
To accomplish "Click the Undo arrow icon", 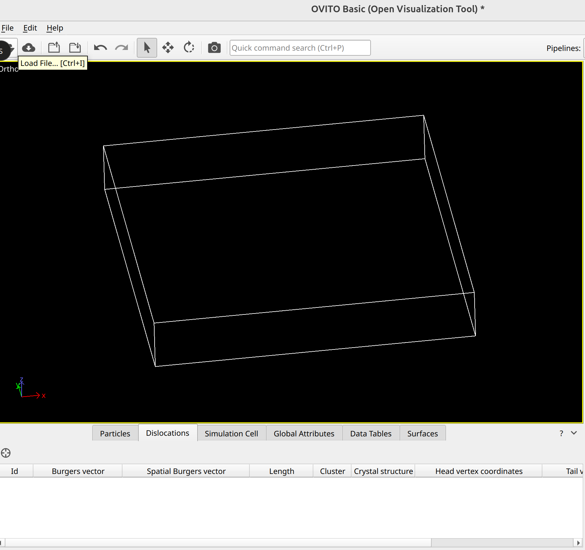I will pyautogui.click(x=101, y=48).
